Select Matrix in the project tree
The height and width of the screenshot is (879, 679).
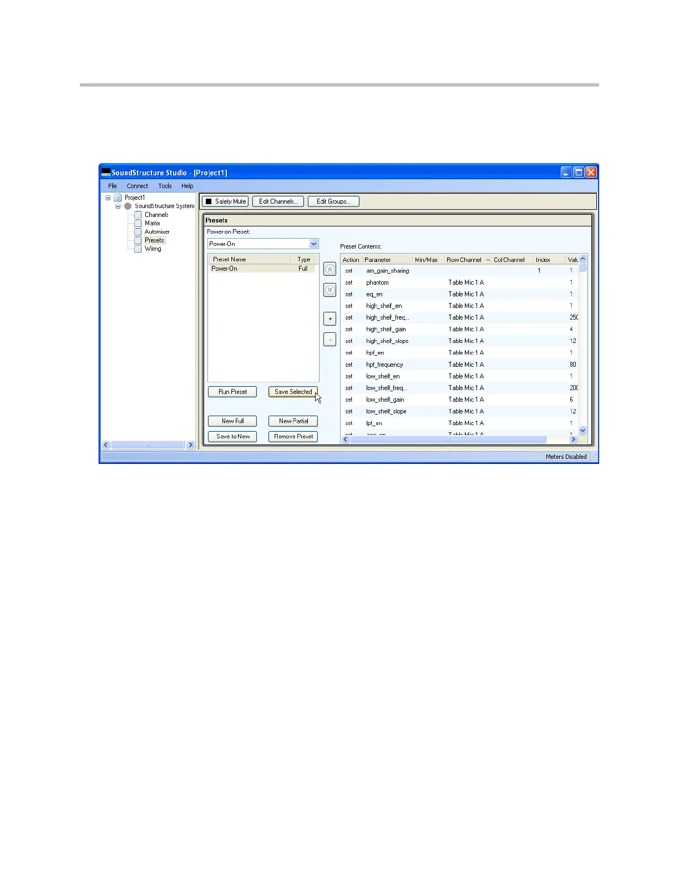click(x=153, y=223)
